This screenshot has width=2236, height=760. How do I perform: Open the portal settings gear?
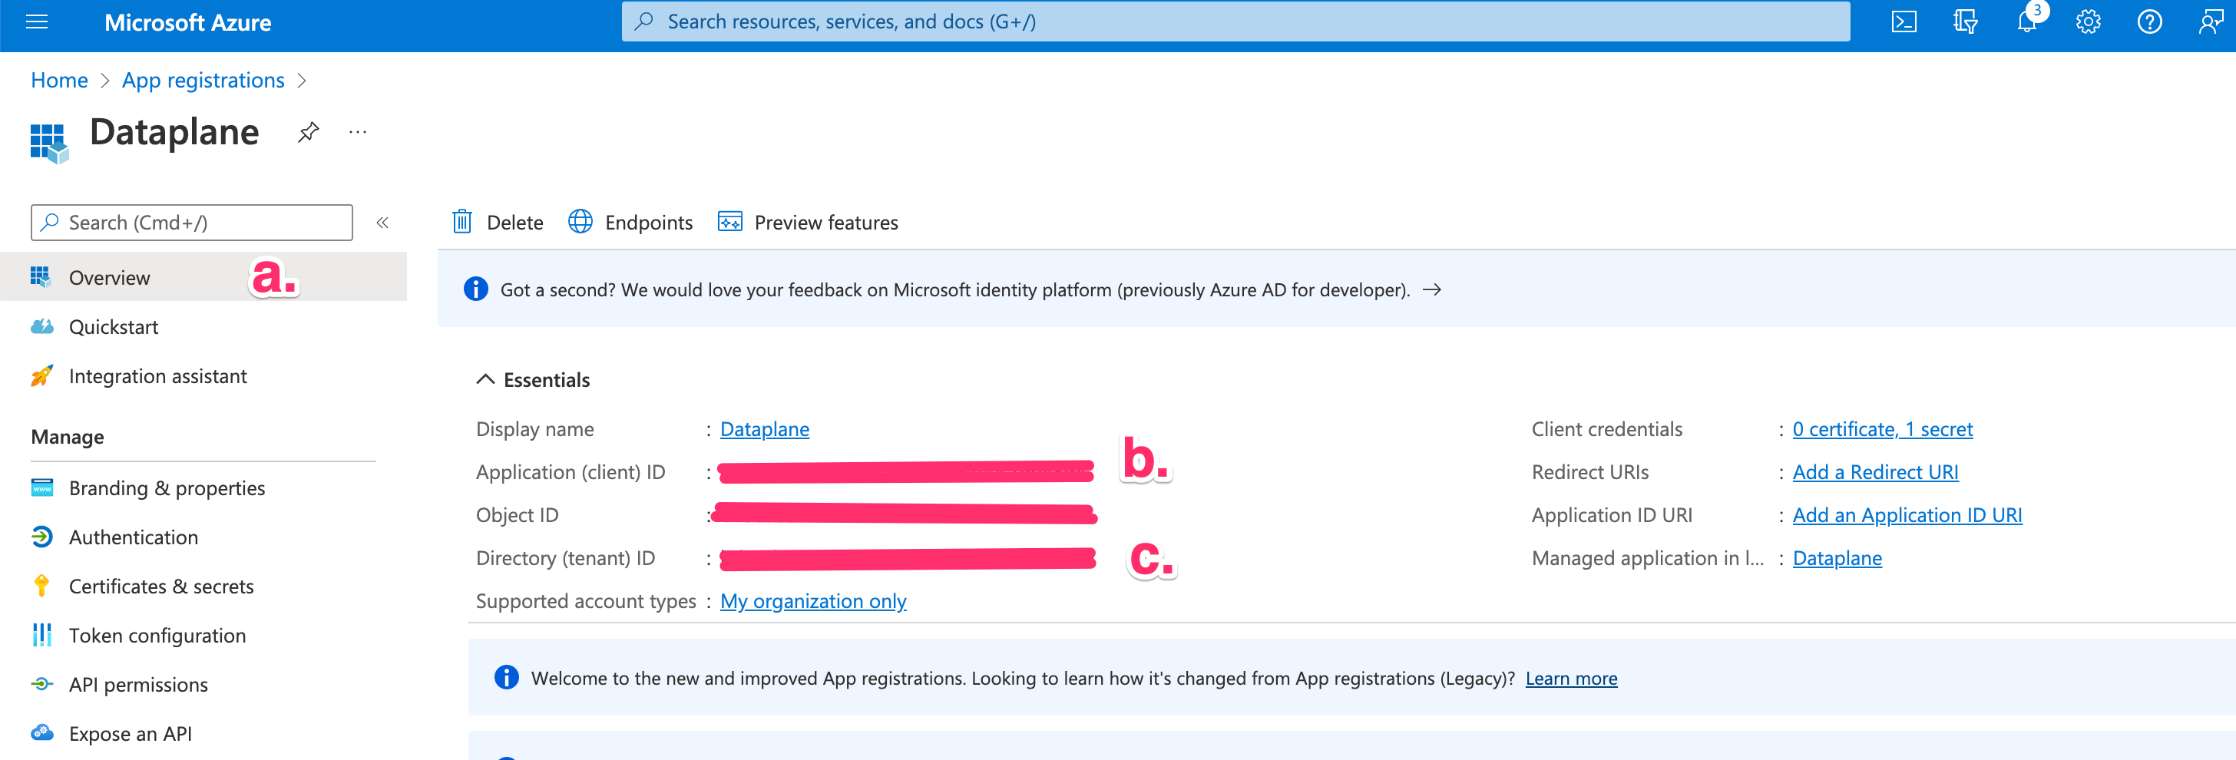coord(2089,21)
